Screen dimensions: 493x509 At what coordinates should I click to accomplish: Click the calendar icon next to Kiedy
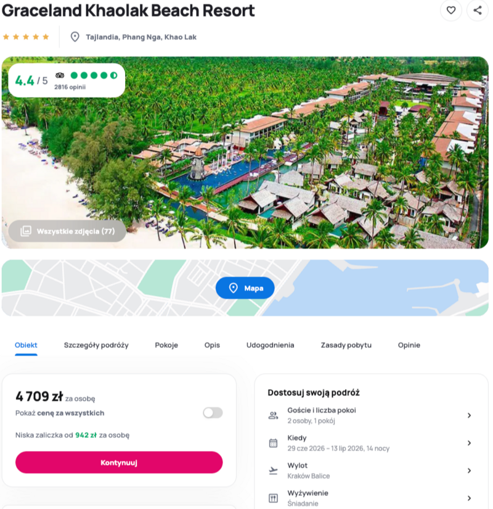273,443
